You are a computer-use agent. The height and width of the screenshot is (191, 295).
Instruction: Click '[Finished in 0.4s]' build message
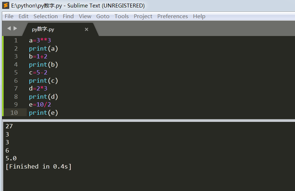click(39, 166)
